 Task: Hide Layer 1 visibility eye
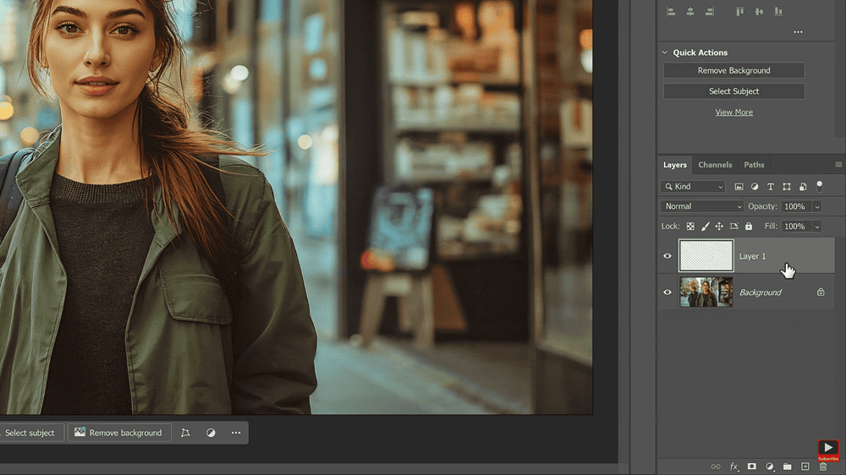pyautogui.click(x=667, y=256)
